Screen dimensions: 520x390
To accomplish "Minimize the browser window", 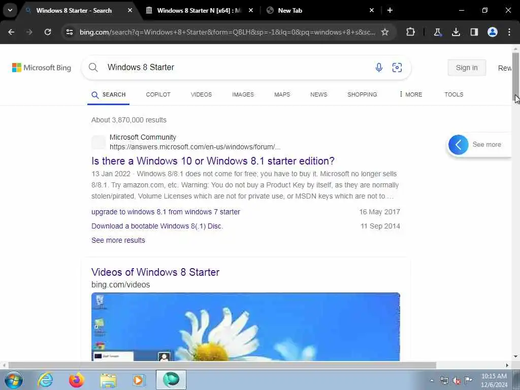I will (462, 10).
